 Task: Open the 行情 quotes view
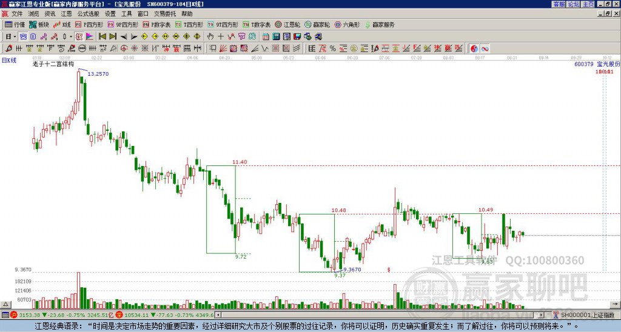[x=15, y=24]
